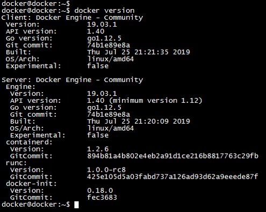Click the 'Server: Docker Engine - Community' heading
This screenshot has width=266, height=212.
click(x=73, y=80)
